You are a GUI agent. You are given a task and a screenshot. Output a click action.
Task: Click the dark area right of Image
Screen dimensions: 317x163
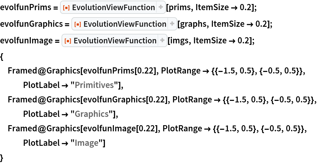pyautogui.click(x=200, y=143)
